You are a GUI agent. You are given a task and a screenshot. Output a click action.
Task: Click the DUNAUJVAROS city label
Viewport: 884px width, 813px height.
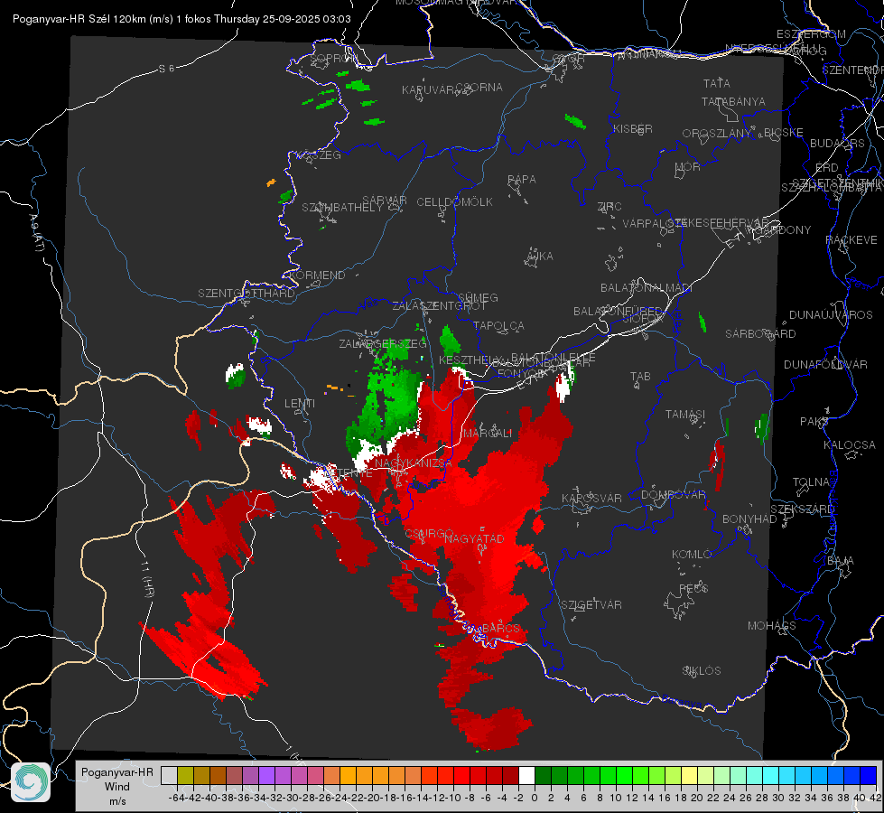click(831, 315)
